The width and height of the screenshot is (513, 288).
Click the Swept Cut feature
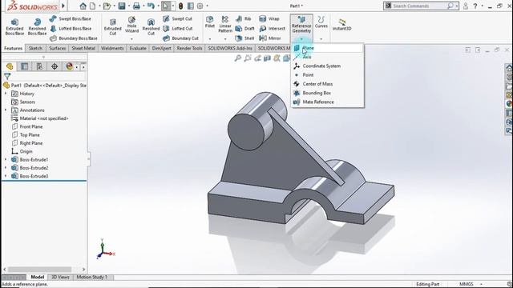tap(178, 18)
